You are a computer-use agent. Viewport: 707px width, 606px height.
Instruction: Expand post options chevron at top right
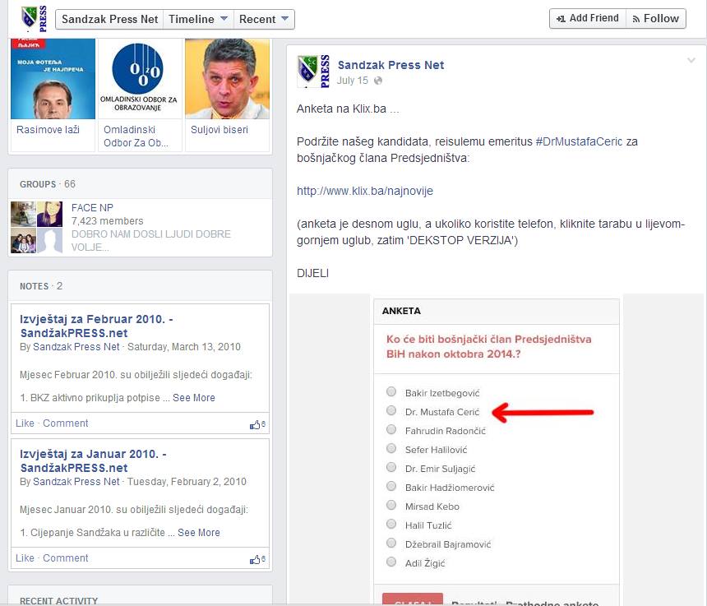tap(691, 61)
